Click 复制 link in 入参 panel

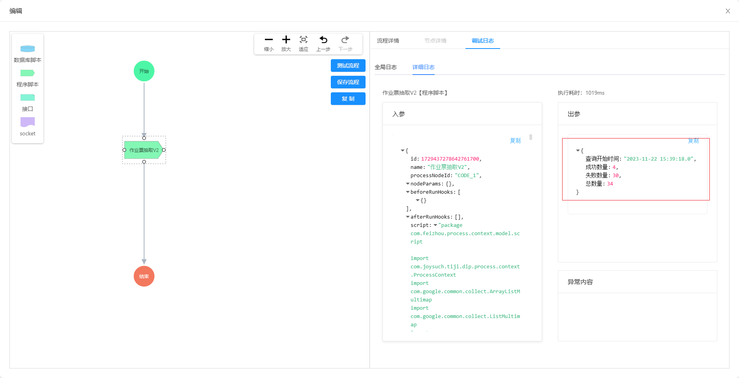coord(515,140)
